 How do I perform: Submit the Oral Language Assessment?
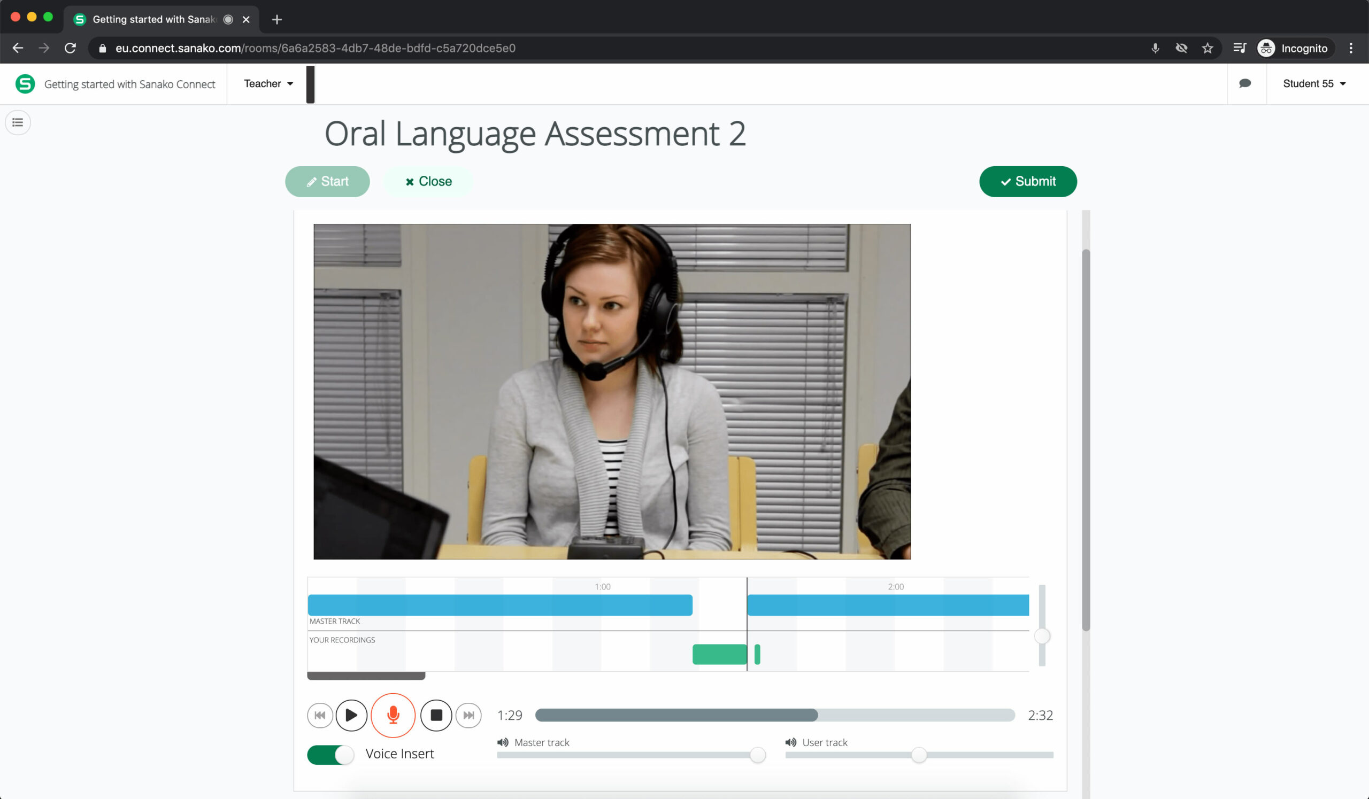(1028, 181)
